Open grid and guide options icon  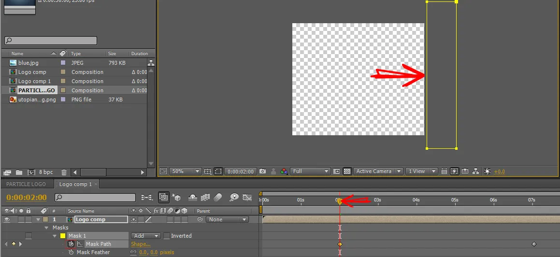pyautogui.click(x=207, y=171)
